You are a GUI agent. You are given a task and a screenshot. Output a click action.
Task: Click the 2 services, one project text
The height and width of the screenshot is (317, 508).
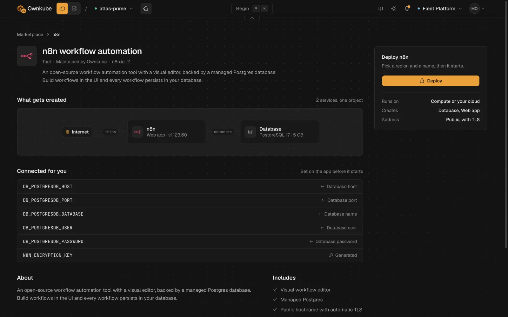(x=339, y=100)
